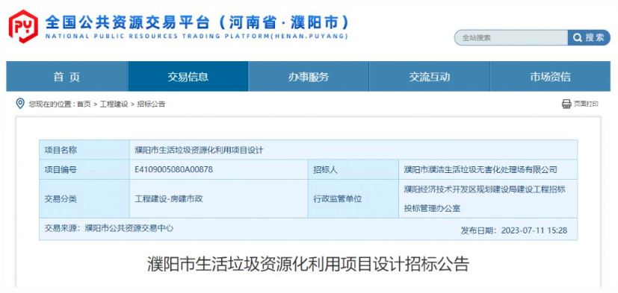Screen dimensions: 618x293
Task: Click project number E4109005080A00878
Action: click(x=174, y=170)
